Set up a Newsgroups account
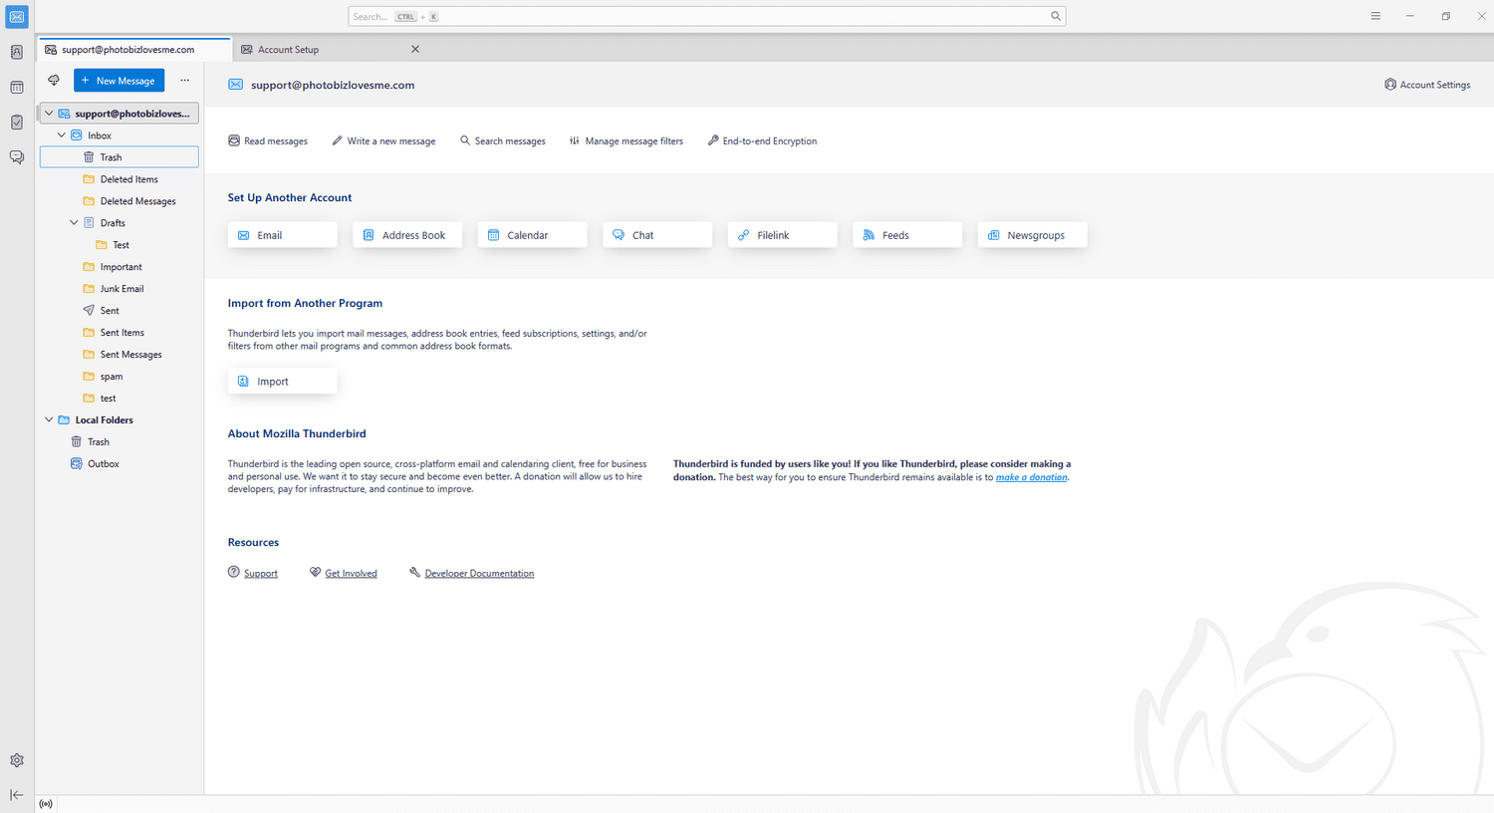The image size is (1494, 813). [x=1033, y=235]
